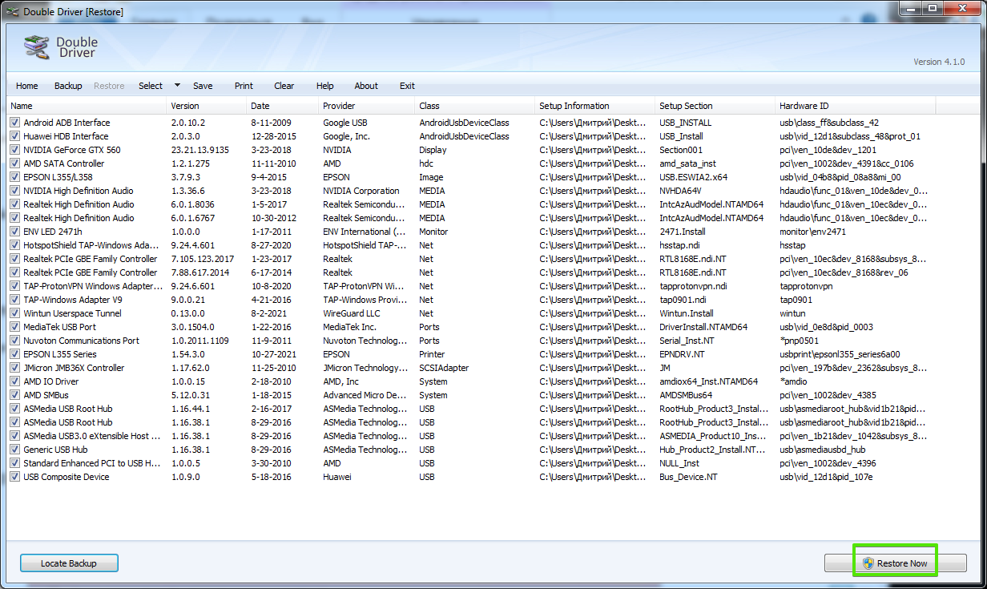This screenshot has width=987, height=589.
Task: Sort by the Class column header
Action: click(x=475, y=106)
